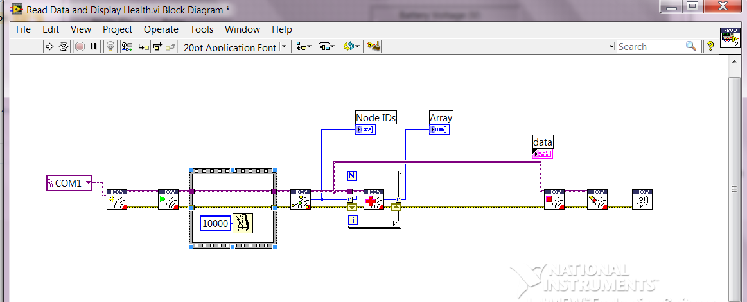Viewport: 747px width, 302px height.
Task: Click into the Search field
Action: pos(649,47)
